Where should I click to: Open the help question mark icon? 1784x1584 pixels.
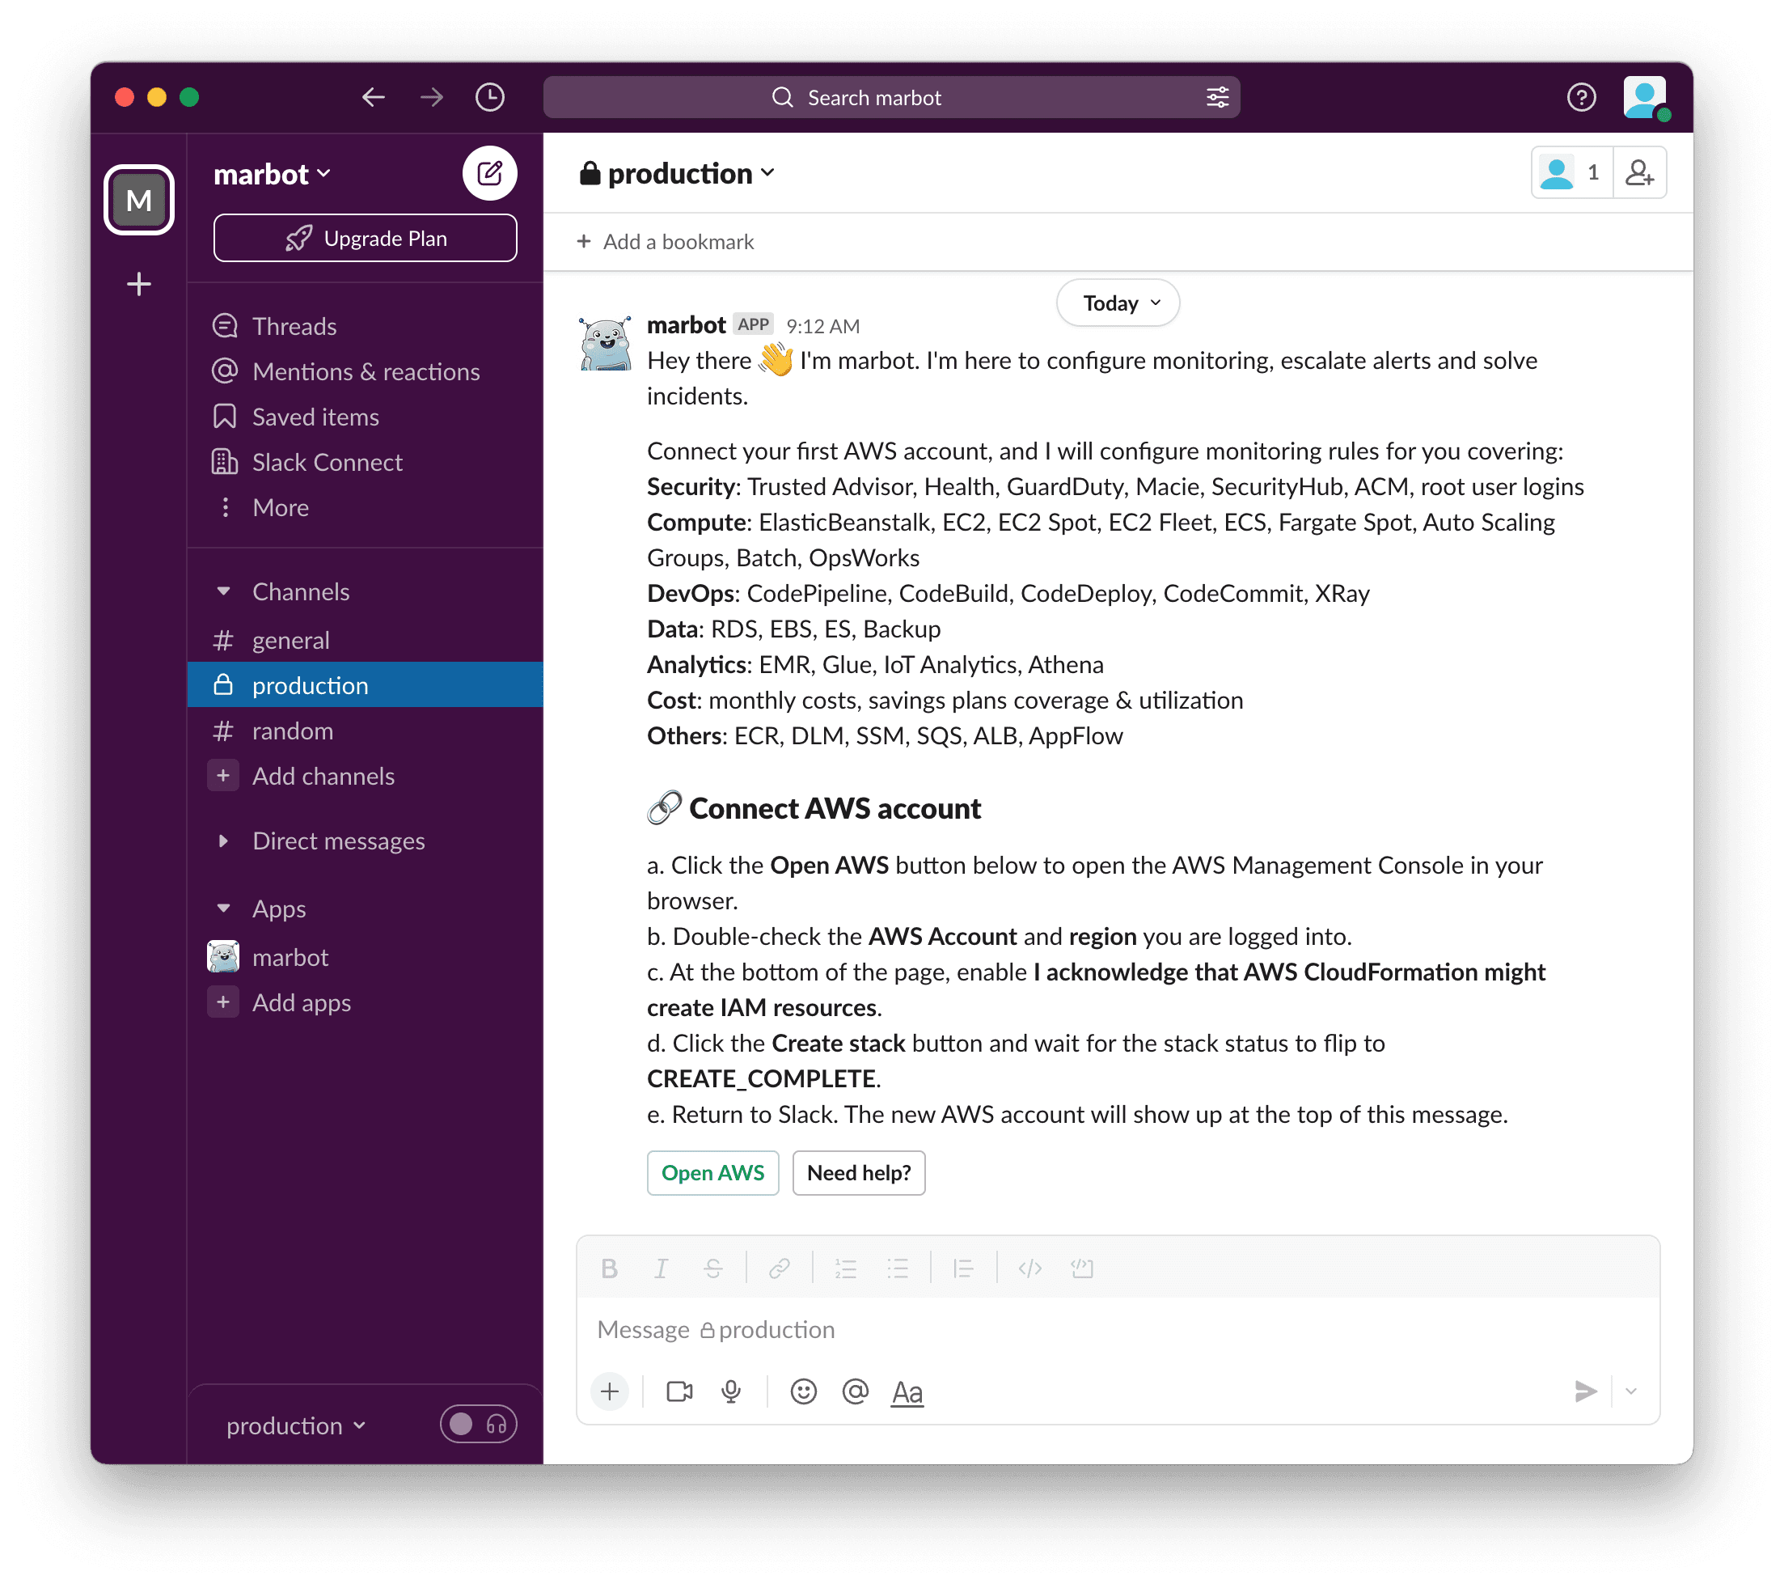[1581, 97]
